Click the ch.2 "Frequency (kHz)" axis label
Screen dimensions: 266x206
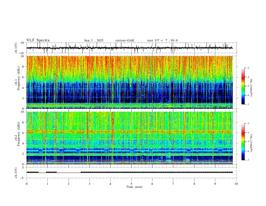point(19,134)
